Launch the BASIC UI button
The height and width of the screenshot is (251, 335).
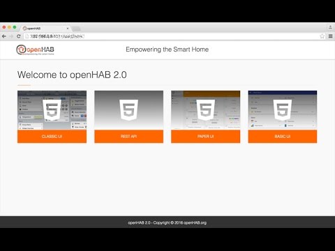[x=283, y=137]
